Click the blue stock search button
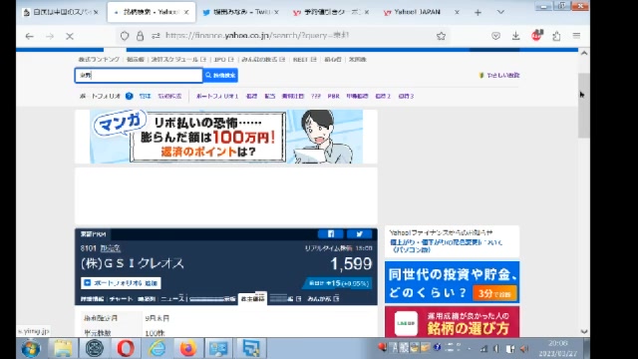 pyautogui.click(x=220, y=76)
